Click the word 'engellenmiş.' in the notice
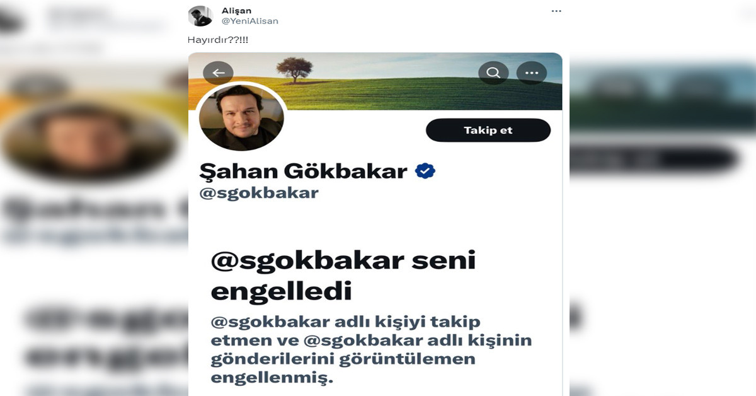Screen dimensions: 756x396 coord(271,378)
